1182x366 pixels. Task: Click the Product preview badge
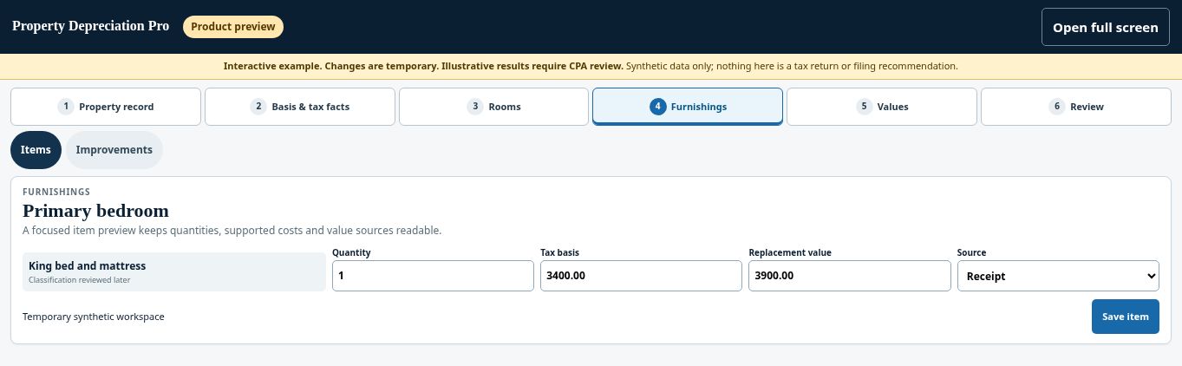pyautogui.click(x=233, y=27)
